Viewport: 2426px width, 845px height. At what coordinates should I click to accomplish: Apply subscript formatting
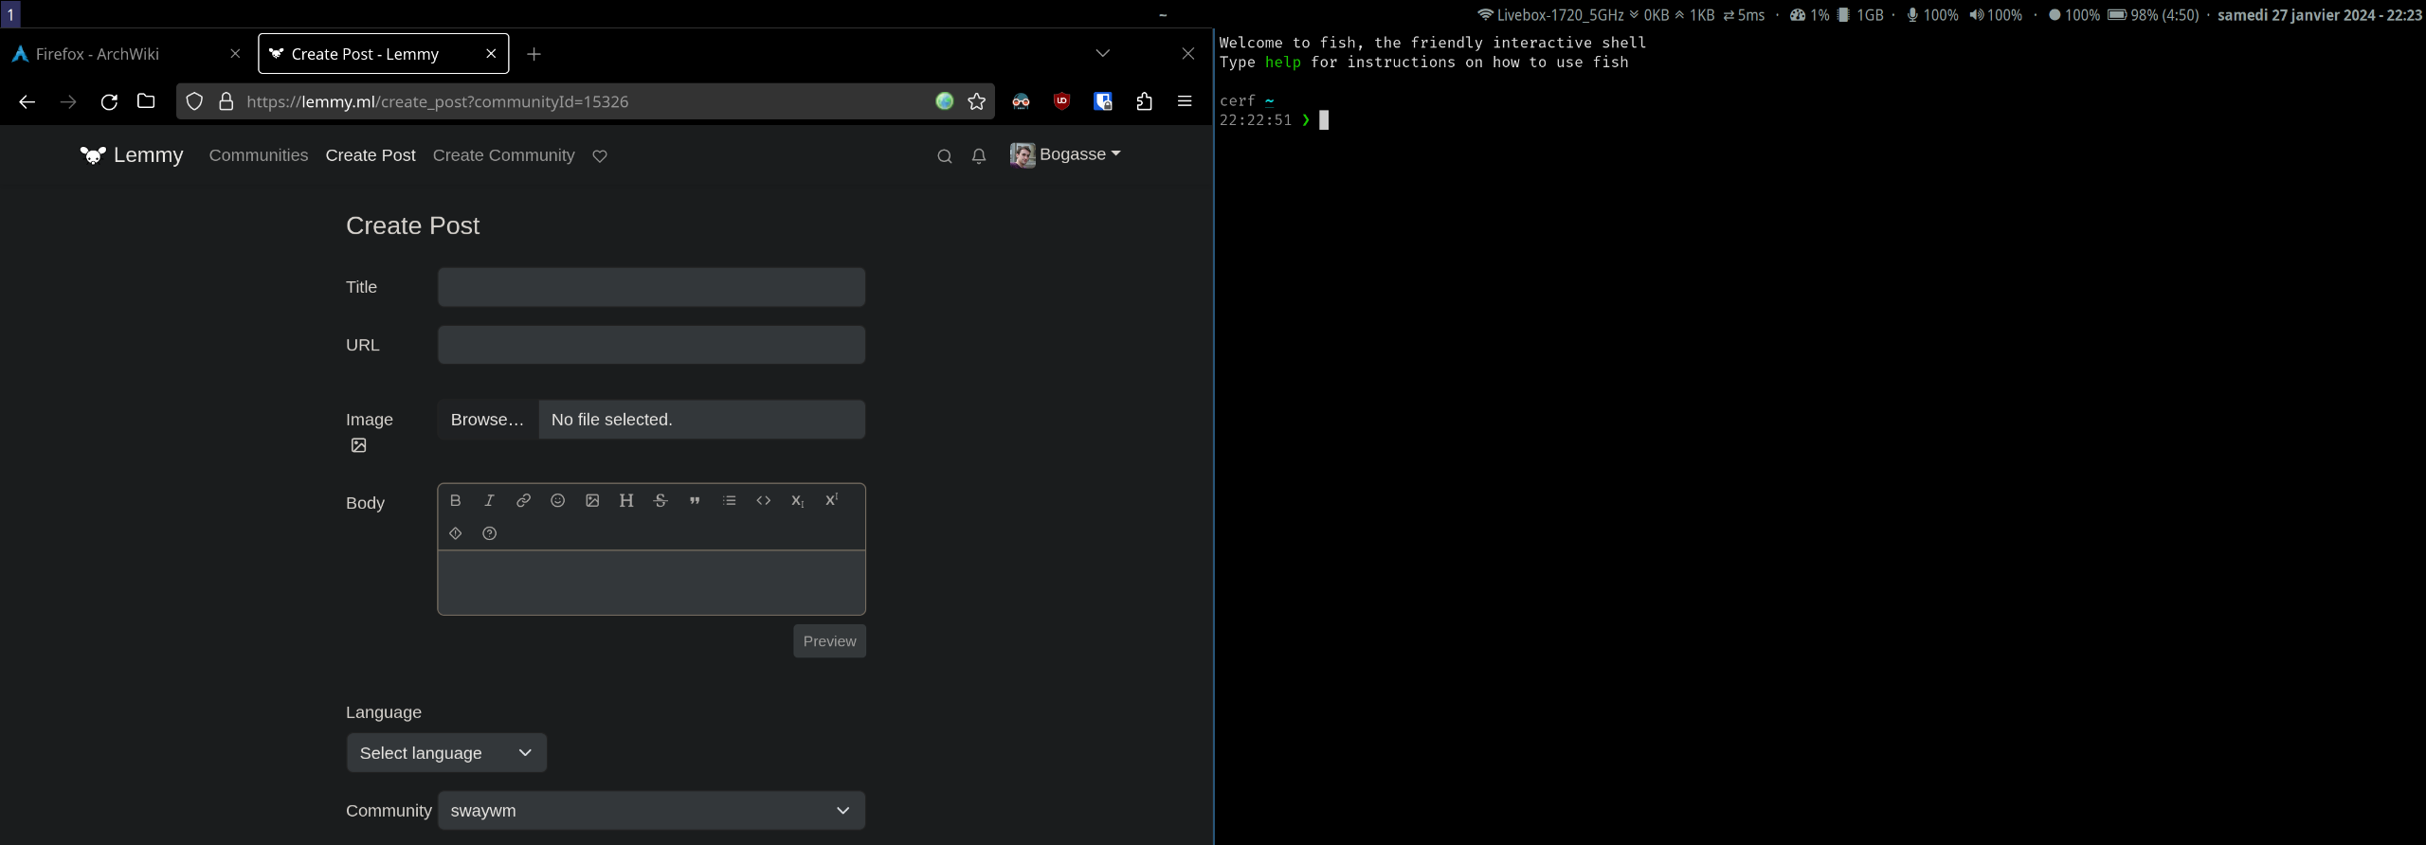coord(797,500)
